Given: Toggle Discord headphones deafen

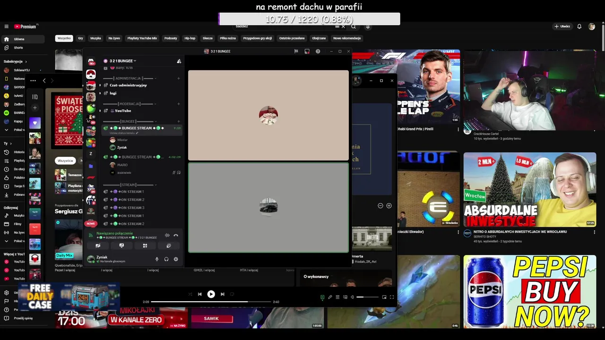Looking at the screenshot, I should (x=166, y=259).
